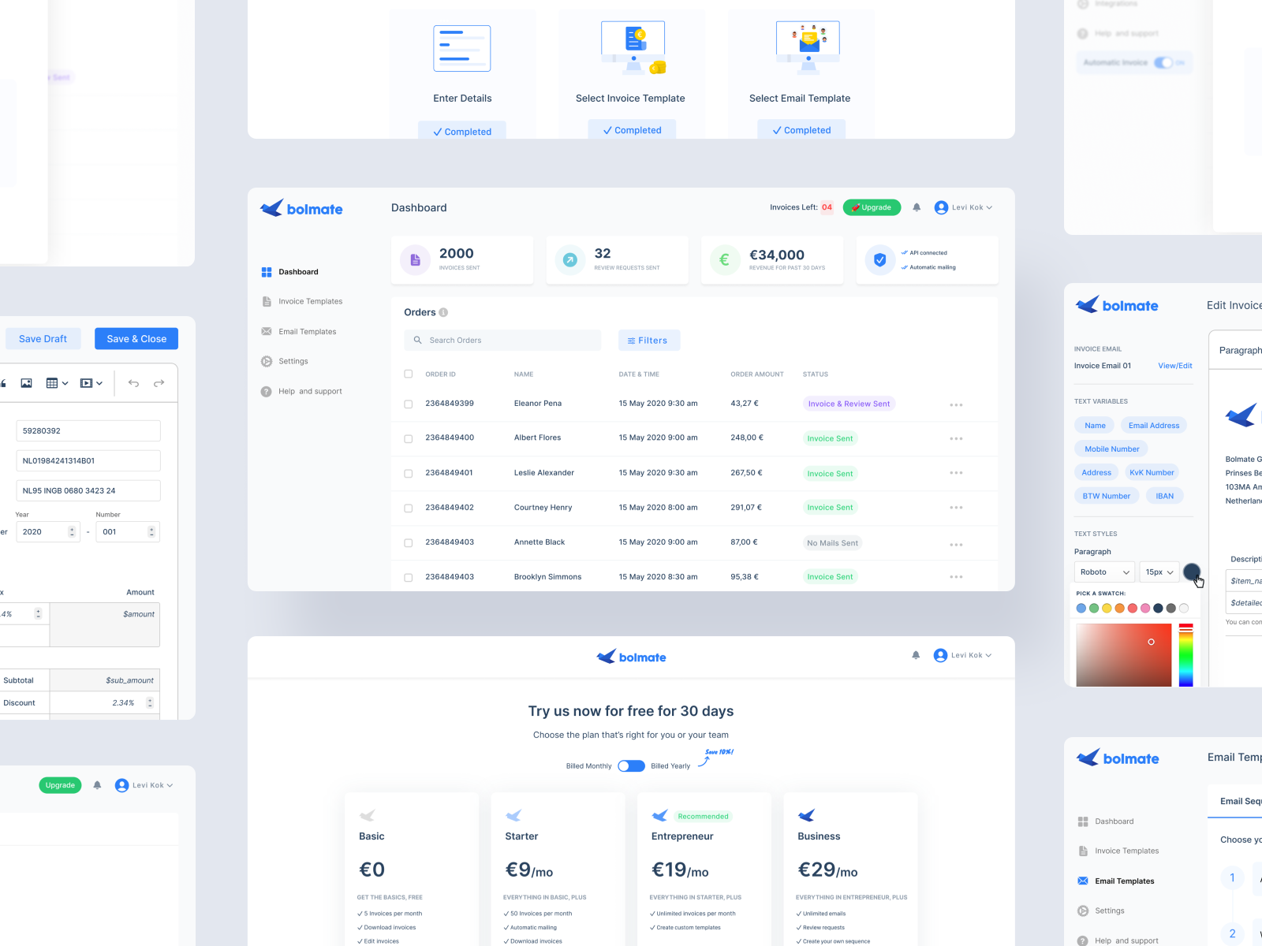Screen dimensions: 1262x946
Task: Check order 2364849402 checkbox
Action: [x=409, y=508]
